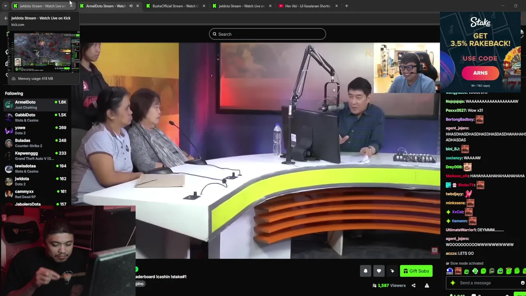526x296 pixels.
Task: Click aczzs username in chat
Action: coord(451,253)
